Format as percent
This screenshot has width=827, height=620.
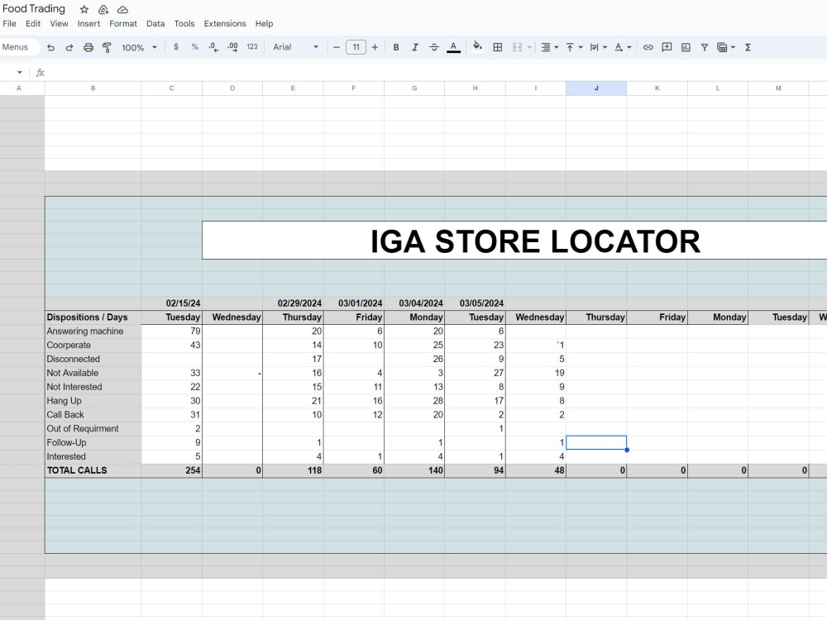(194, 47)
